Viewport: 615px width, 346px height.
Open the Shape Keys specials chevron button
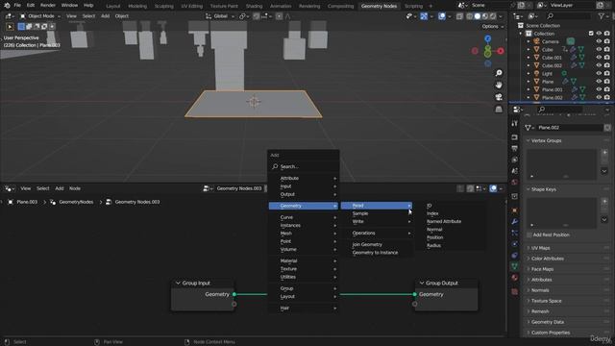(604, 219)
